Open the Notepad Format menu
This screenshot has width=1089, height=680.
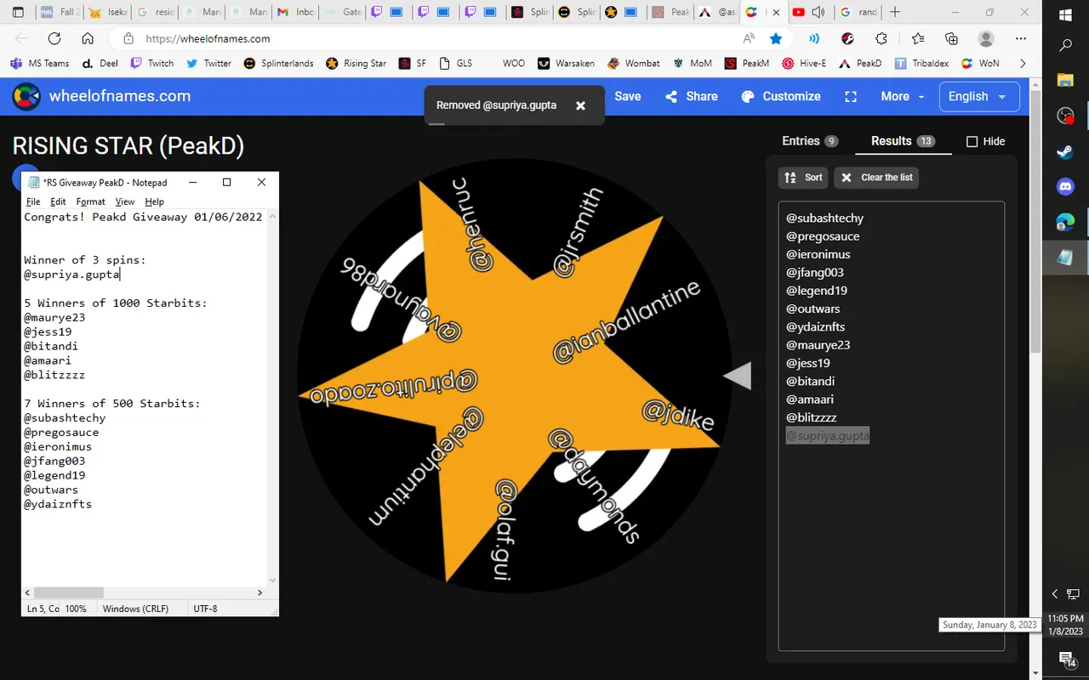coord(90,201)
